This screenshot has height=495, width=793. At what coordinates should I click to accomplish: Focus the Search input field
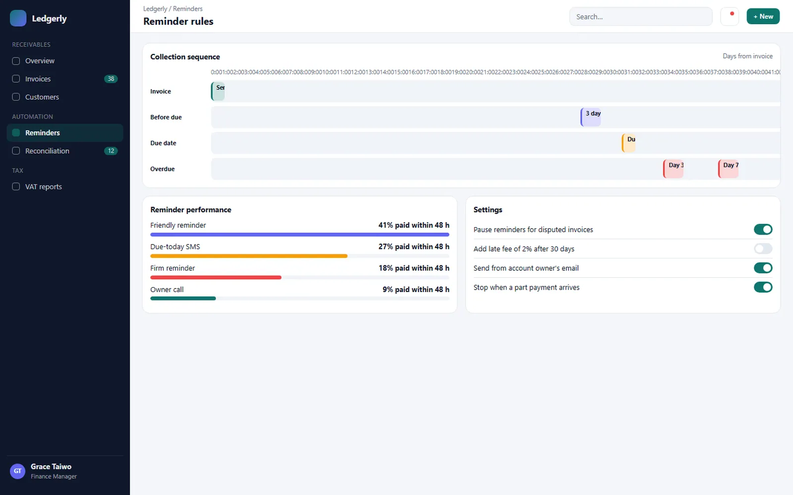pos(641,16)
